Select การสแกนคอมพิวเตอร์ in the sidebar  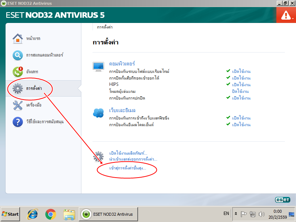pos(45,55)
